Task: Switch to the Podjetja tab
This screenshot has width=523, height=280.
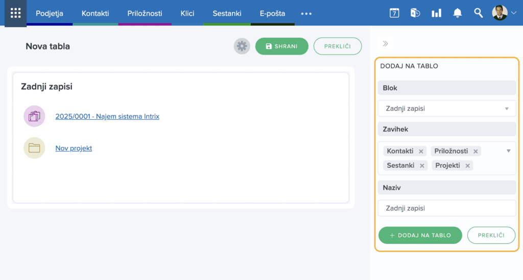Action: click(50, 13)
